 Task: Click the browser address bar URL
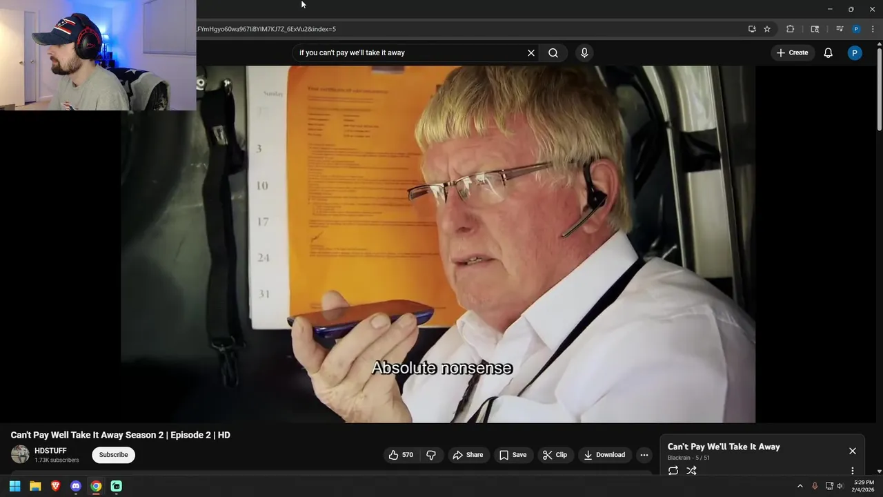pyautogui.click(x=266, y=29)
